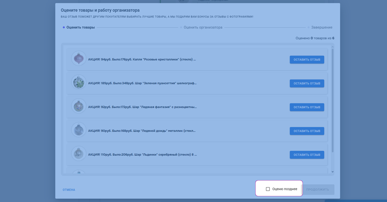The image size is (387, 202).
Task: Check the "Оценю позднее" checkbox
Action: (268, 189)
